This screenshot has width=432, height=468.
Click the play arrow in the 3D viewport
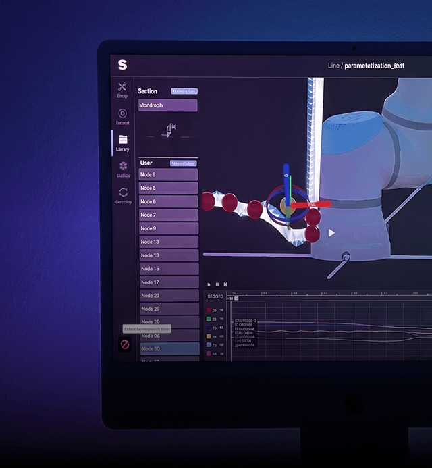coord(331,233)
